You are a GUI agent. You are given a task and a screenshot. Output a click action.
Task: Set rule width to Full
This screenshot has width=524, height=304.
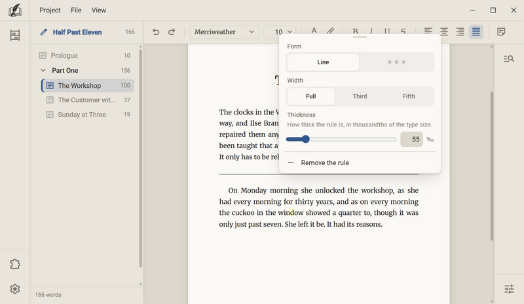pos(310,96)
